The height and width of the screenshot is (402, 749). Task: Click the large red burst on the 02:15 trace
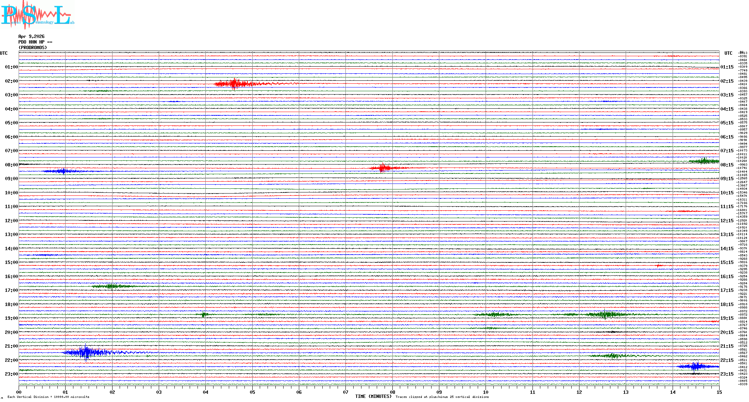click(x=234, y=84)
